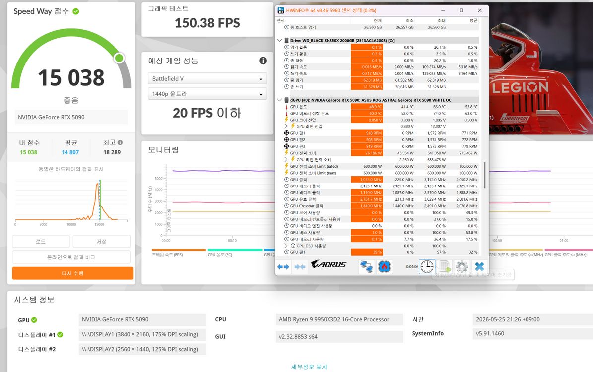This screenshot has width=593, height=372.
Task: Click clock icon of 읽기 활동 row
Action: click(x=286, y=47)
